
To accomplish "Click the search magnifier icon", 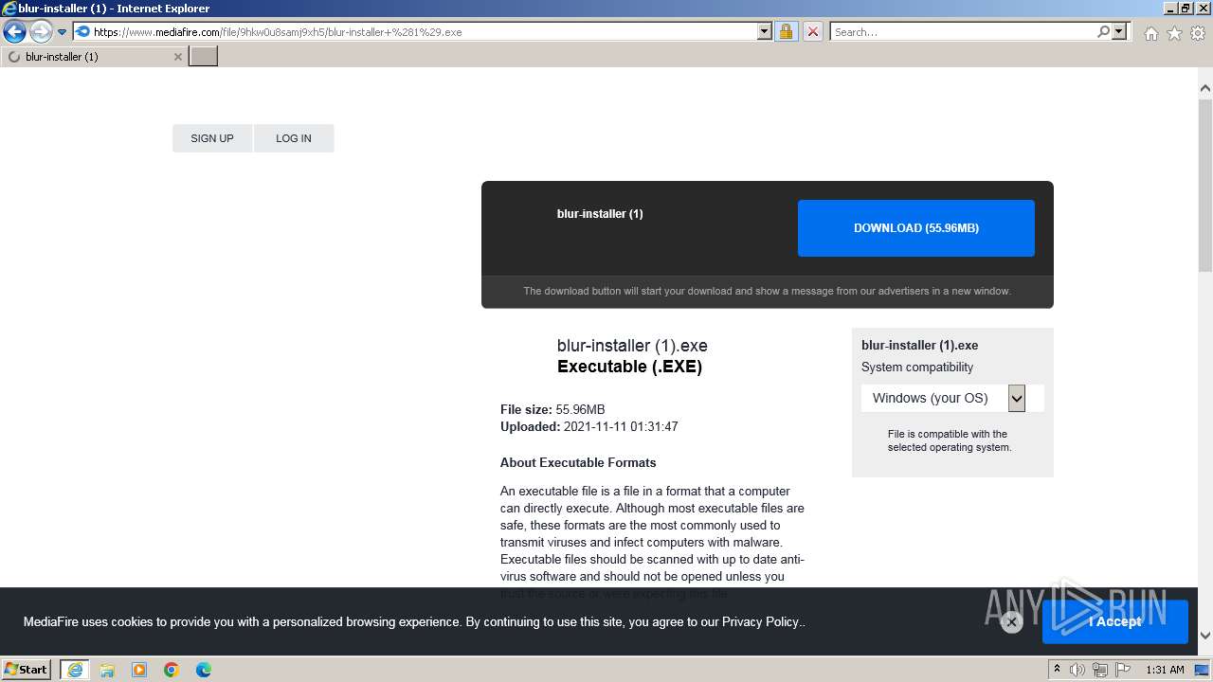I will coord(1103,31).
